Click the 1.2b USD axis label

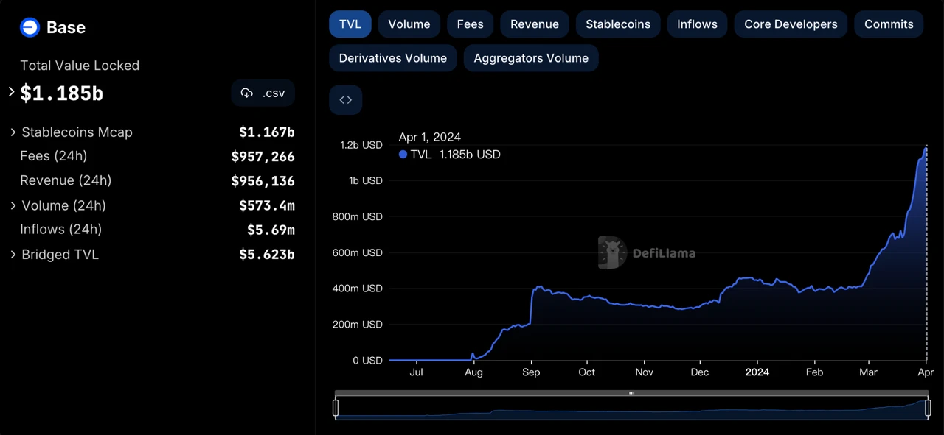pos(361,145)
